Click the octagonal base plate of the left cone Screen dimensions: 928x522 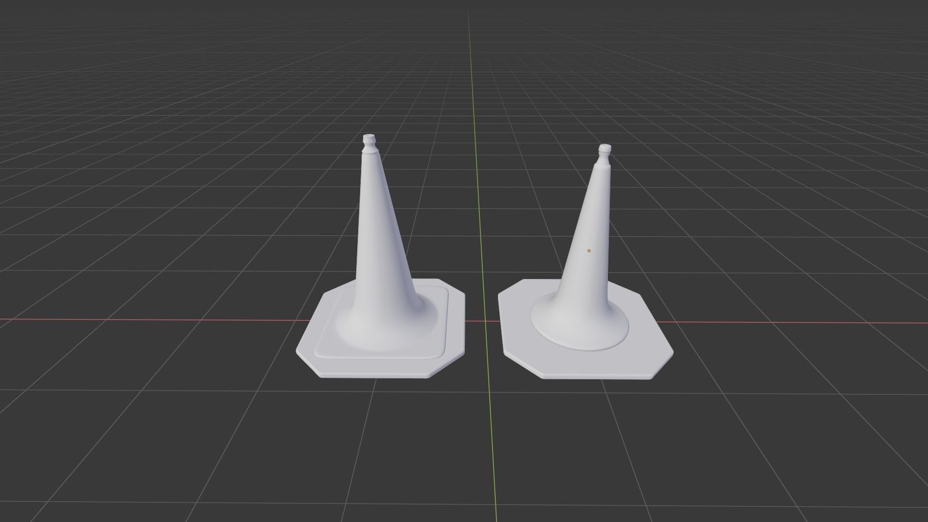tap(382, 365)
